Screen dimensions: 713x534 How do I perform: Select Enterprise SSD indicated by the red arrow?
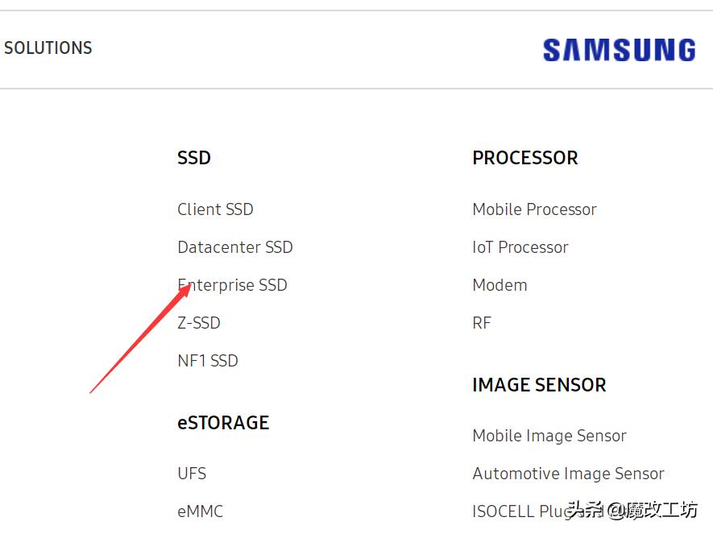coord(232,285)
